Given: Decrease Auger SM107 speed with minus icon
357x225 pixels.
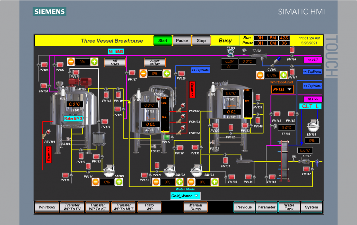Looking at the screenshot, I should [143, 74].
